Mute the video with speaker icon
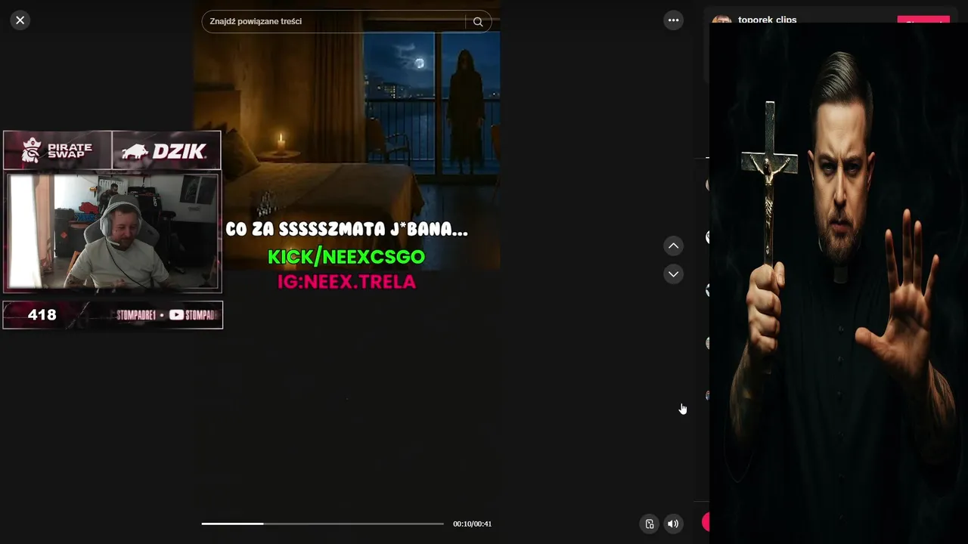The image size is (968, 544). click(673, 524)
